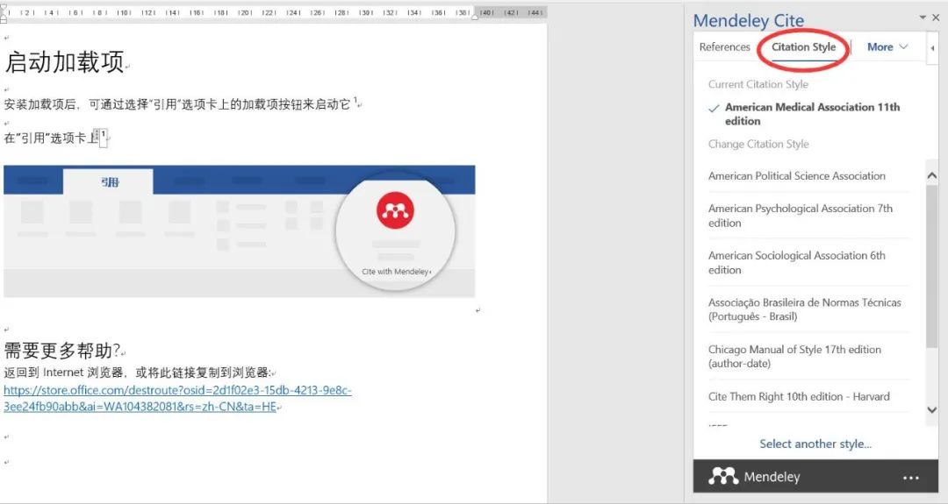The height and width of the screenshot is (504, 948).
Task: Open the Citation Style tab
Action: [803, 47]
